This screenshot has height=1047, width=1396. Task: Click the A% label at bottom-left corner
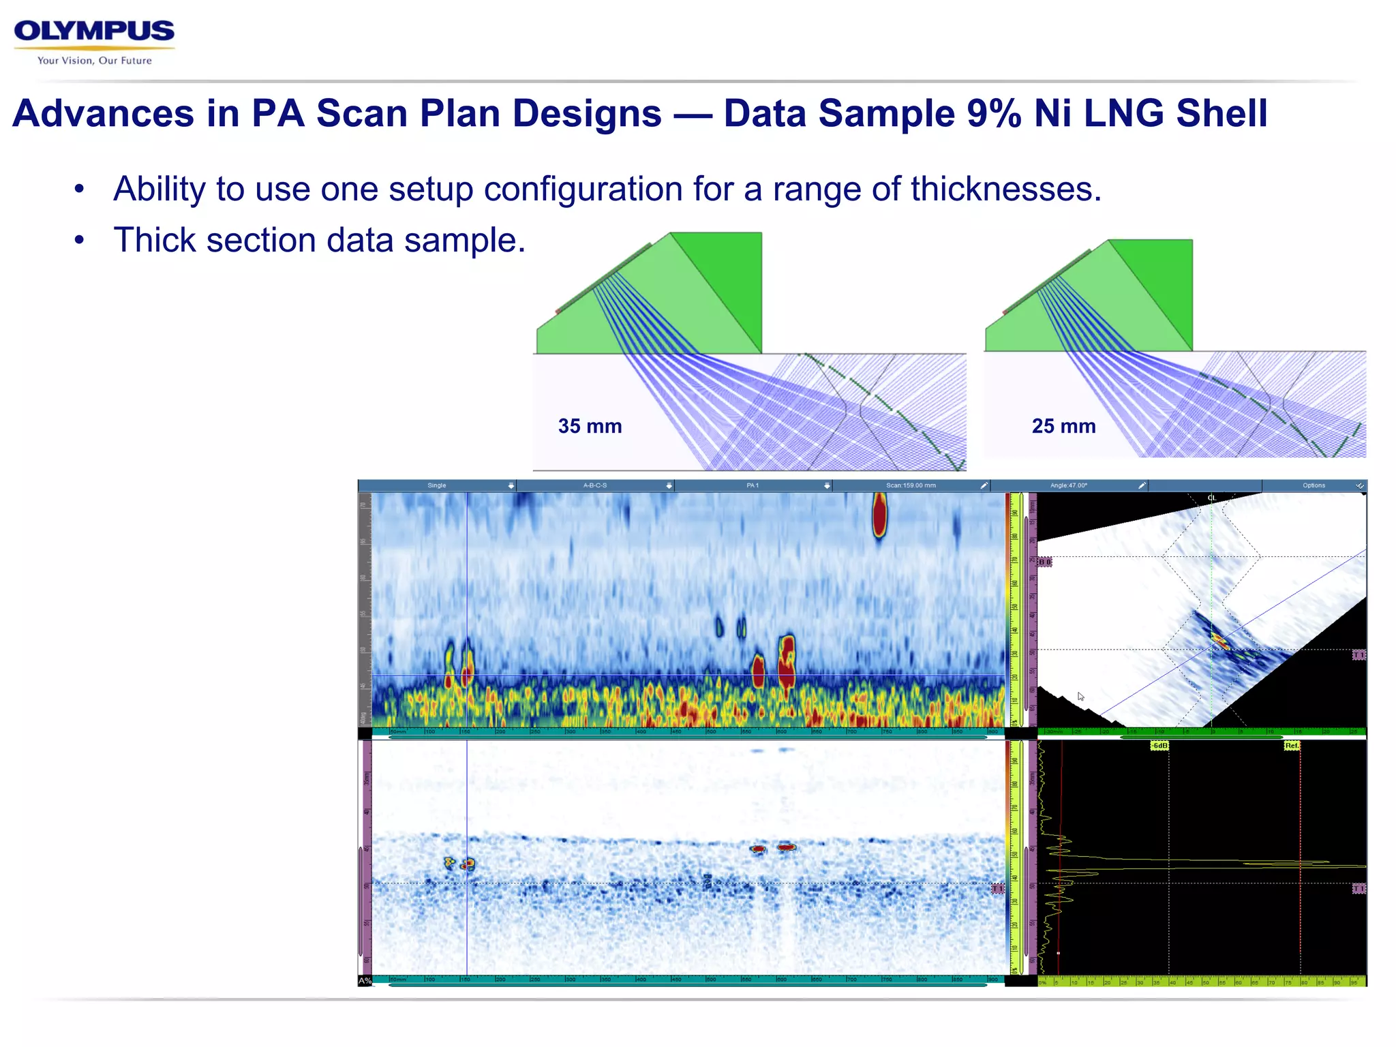[365, 981]
